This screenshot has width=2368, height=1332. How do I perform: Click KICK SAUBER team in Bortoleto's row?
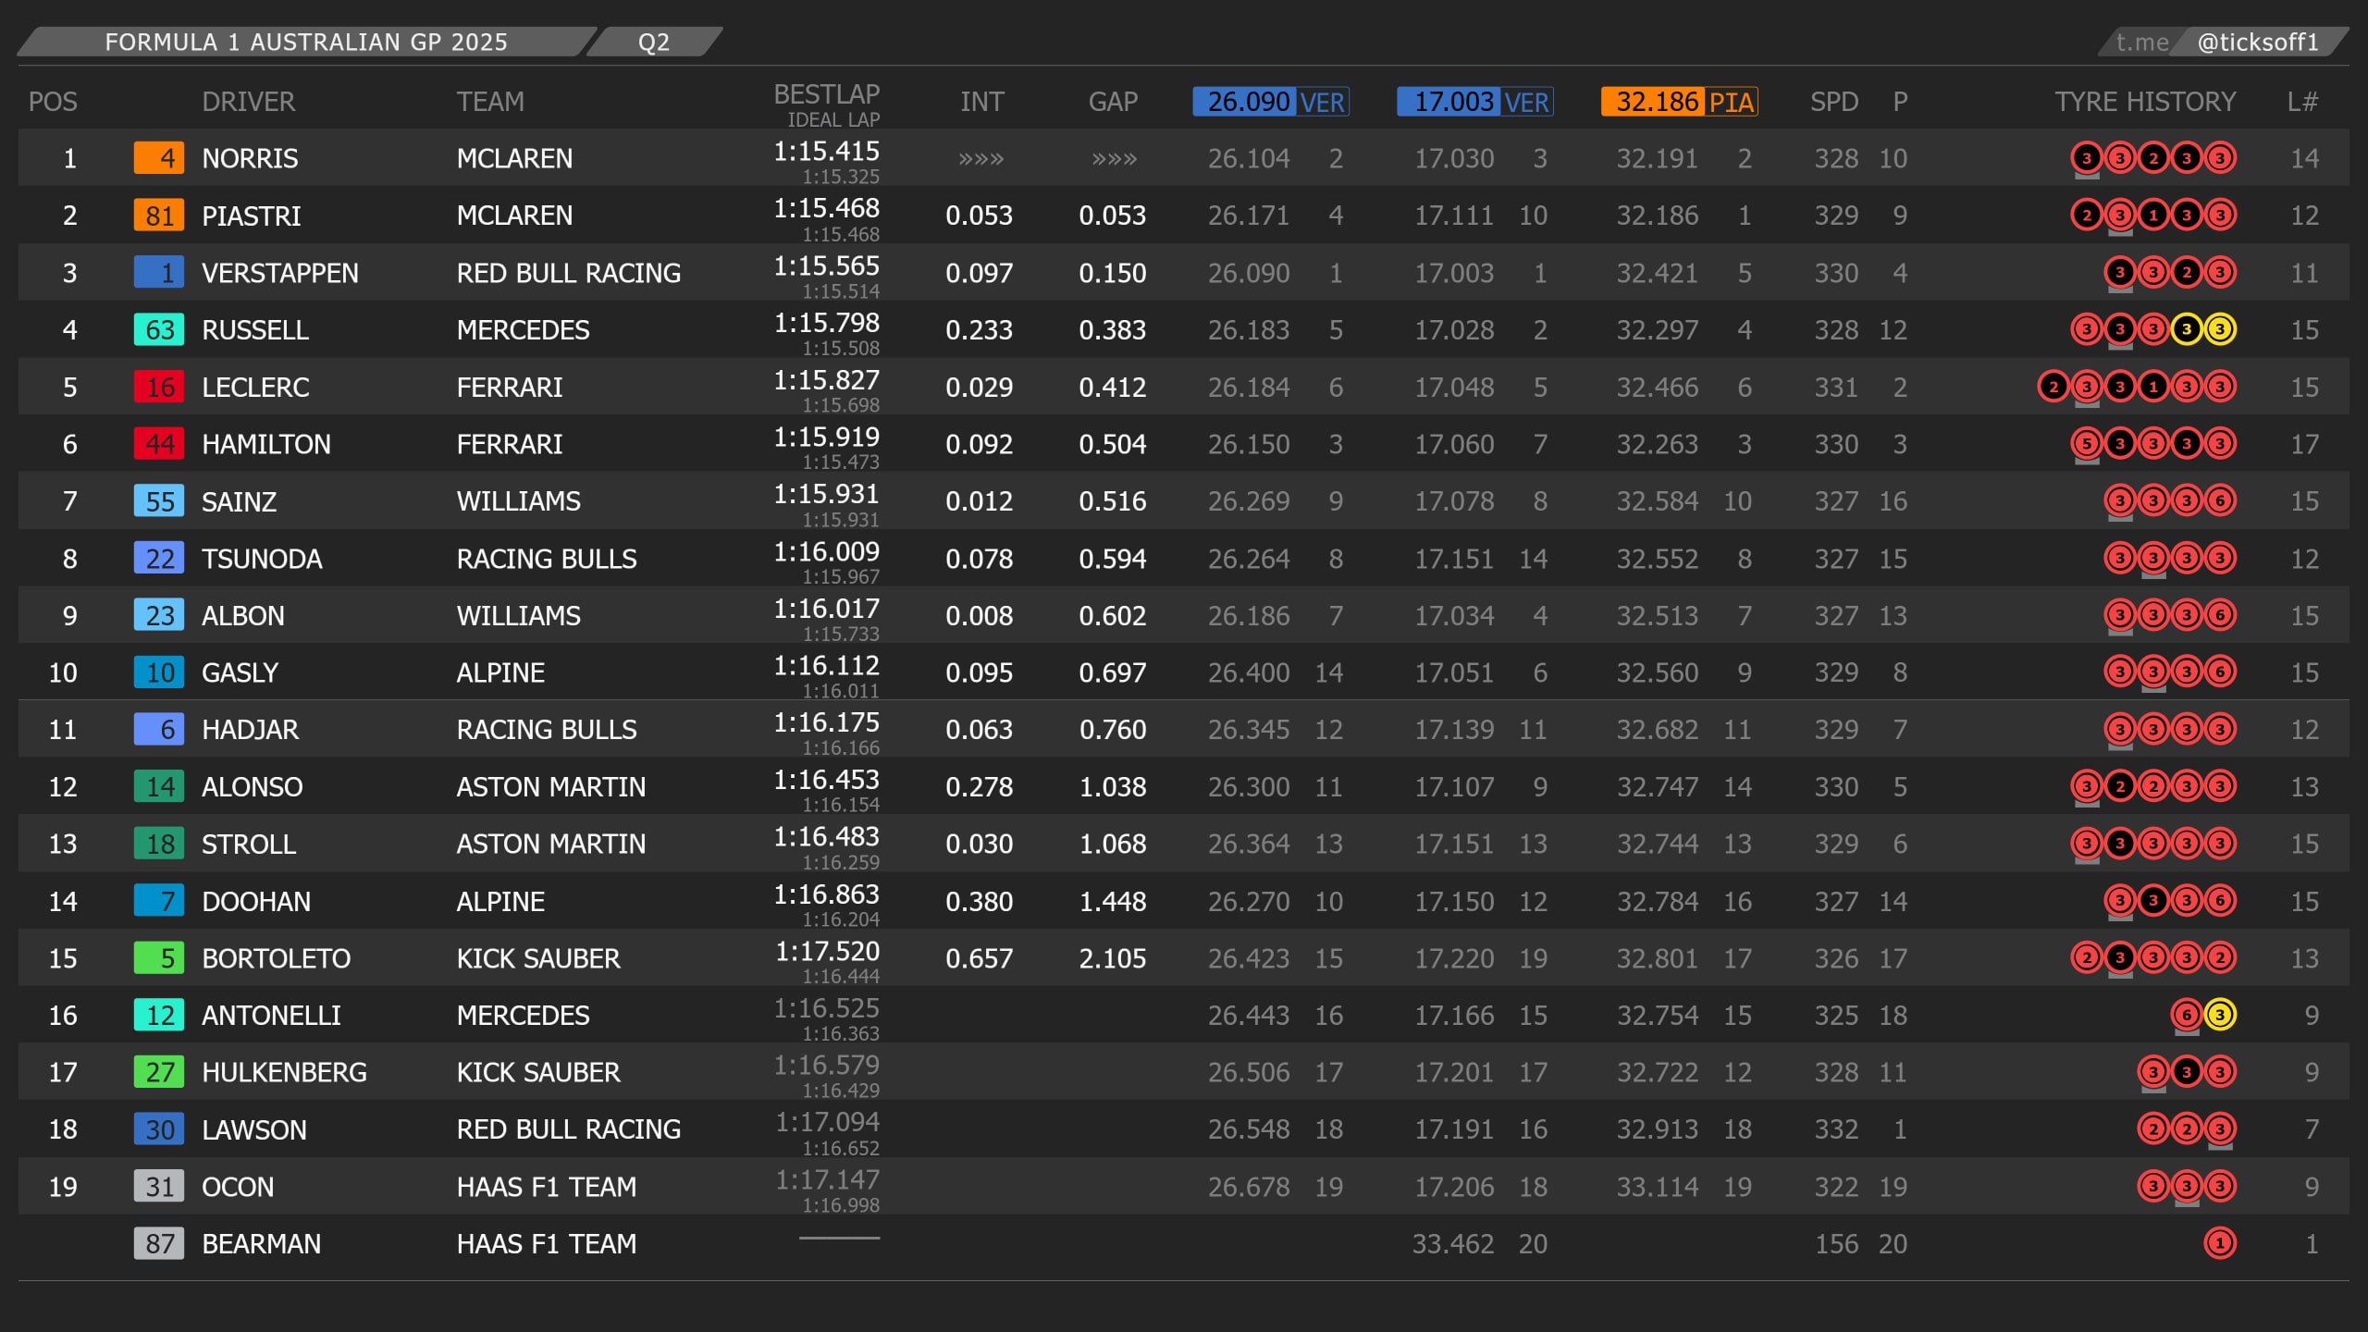click(x=538, y=958)
